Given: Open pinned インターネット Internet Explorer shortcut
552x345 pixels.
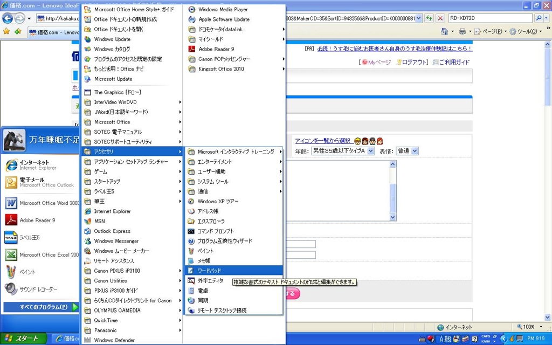Looking at the screenshot, I should (x=42, y=165).
